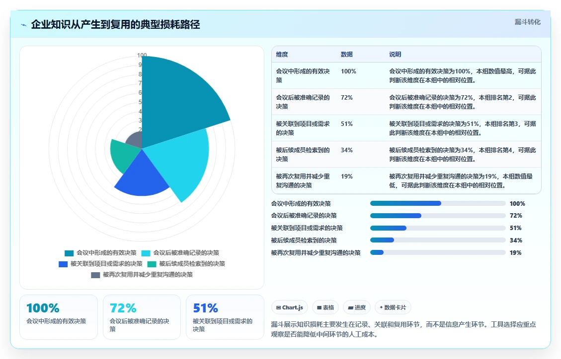Viewport: 561px width, 359px height.
Task: Click progress label 会议后被准确记录的决策
Action: (x=304, y=216)
